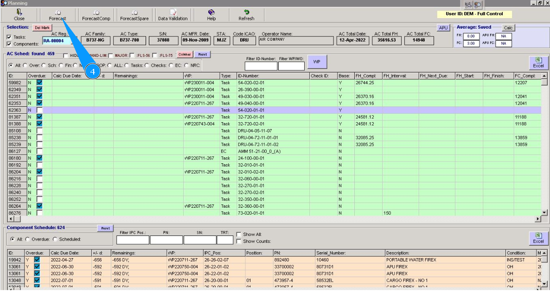Refresh the planning data

246,15
